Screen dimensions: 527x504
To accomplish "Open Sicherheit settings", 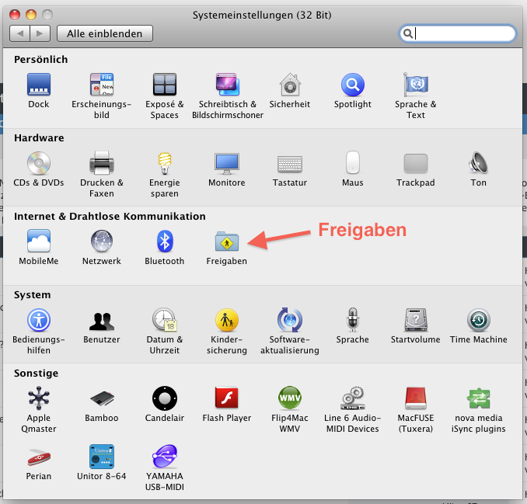I will 290,85.
